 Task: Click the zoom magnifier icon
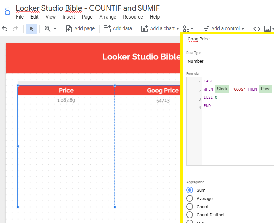click(47, 29)
